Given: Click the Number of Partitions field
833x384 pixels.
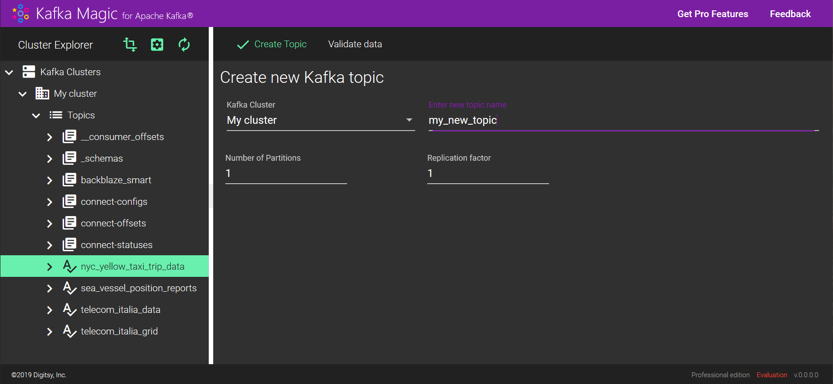Looking at the screenshot, I should [x=286, y=173].
